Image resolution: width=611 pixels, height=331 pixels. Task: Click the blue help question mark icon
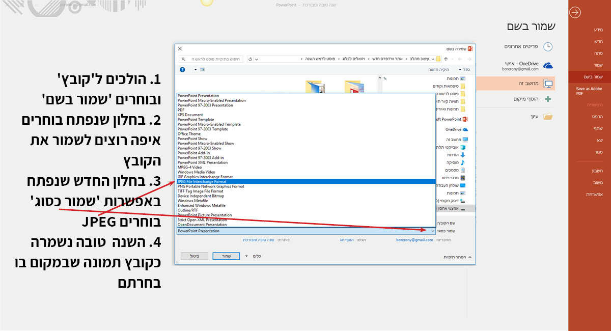[x=182, y=69]
